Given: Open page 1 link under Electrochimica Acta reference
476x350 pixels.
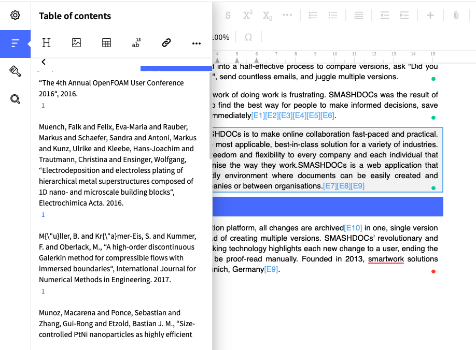Looking at the screenshot, I should (43, 215).
